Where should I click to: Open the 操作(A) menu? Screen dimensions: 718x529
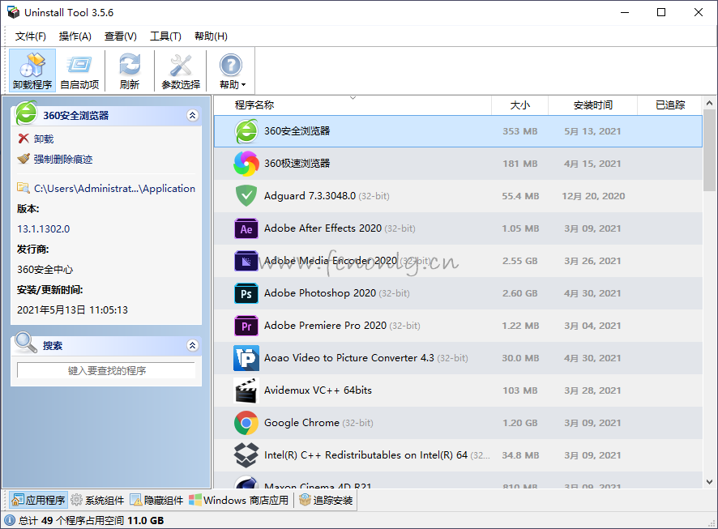point(75,36)
